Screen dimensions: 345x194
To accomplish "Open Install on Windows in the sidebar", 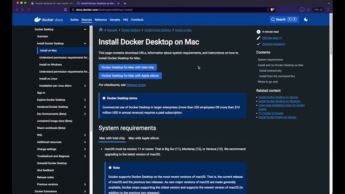I will click(50, 65).
